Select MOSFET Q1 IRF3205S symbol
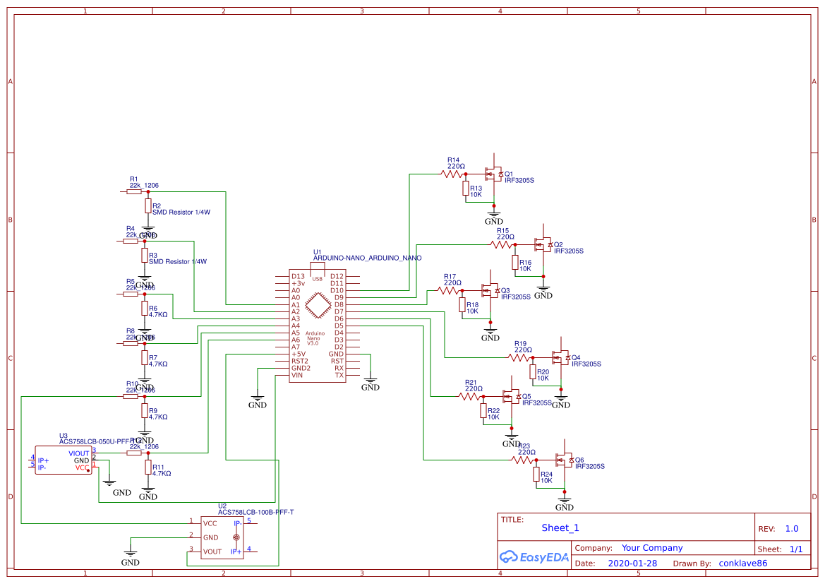 [493, 173]
